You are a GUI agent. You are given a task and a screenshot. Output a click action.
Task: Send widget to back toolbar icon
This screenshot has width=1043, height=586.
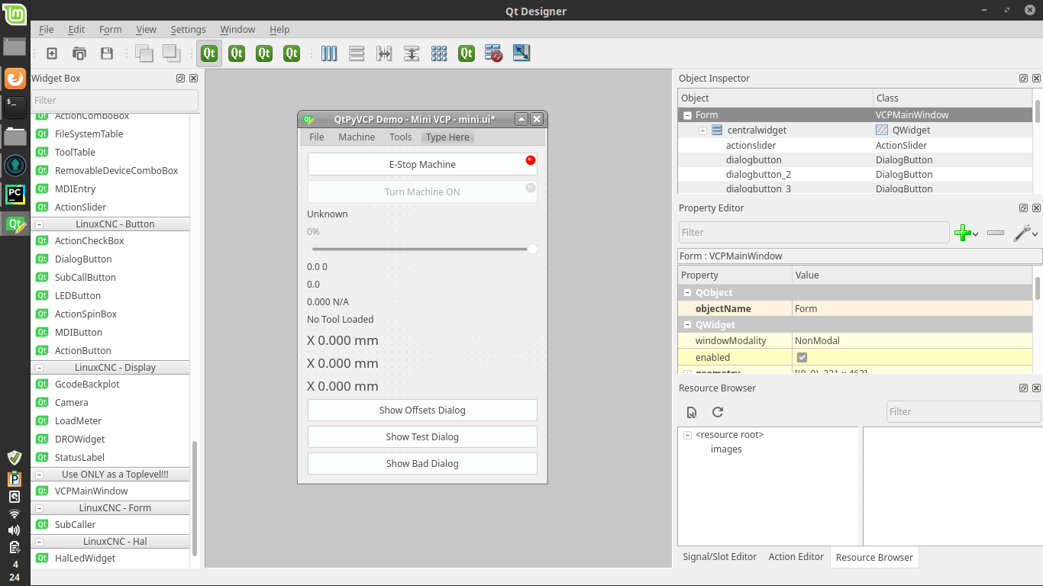point(144,53)
